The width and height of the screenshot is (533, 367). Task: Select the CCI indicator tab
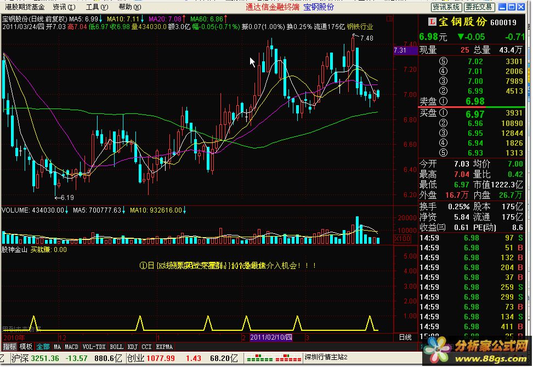146,347
